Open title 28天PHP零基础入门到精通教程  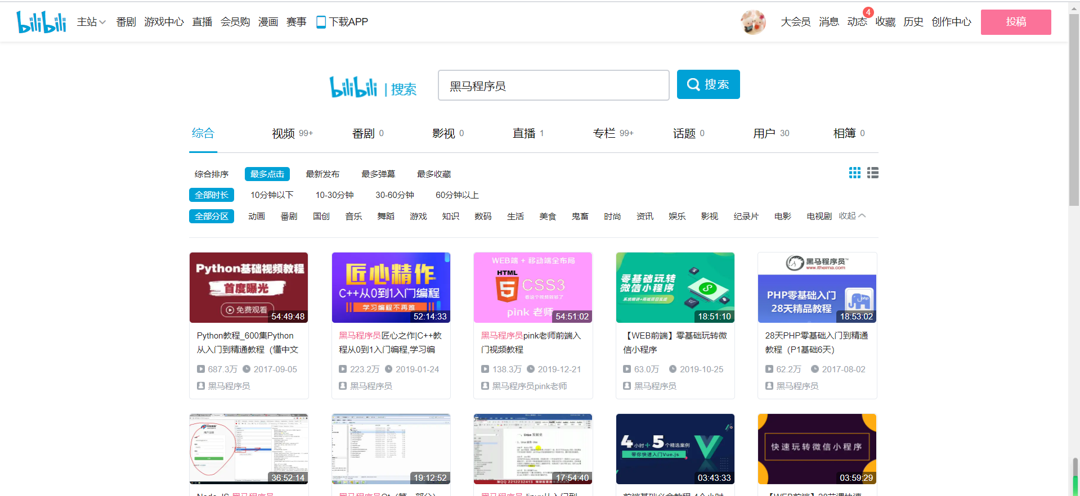pyautogui.click(x=817, y=342)
